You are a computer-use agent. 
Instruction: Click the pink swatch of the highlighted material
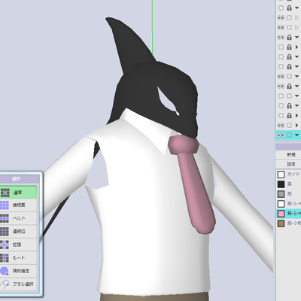281,214
